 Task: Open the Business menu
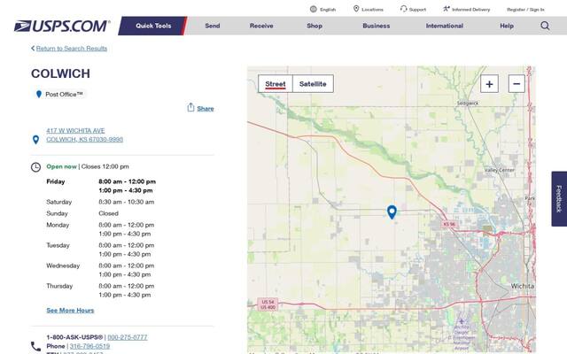(x=376, y=26)
